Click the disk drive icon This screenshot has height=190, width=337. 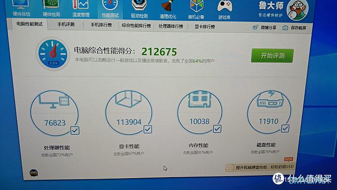pos(270,99)
